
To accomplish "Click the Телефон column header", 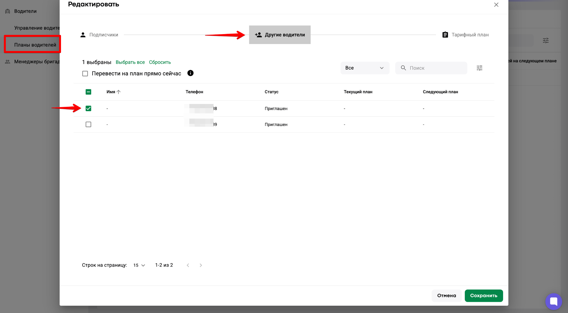I will 194,92.
